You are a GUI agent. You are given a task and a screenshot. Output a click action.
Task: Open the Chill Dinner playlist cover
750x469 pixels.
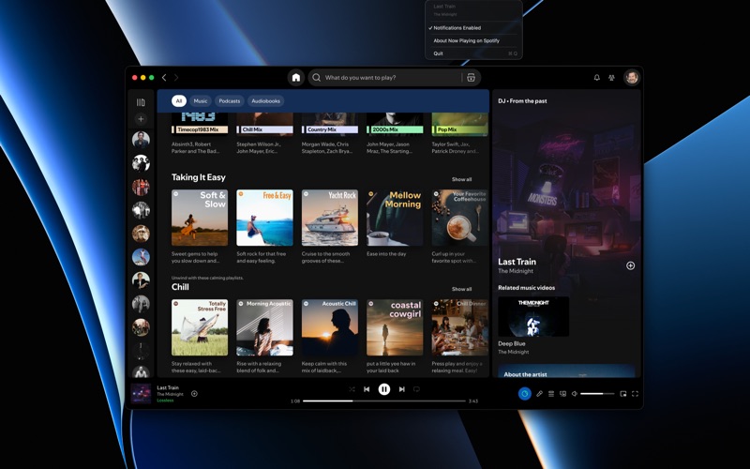pos(460,327)
